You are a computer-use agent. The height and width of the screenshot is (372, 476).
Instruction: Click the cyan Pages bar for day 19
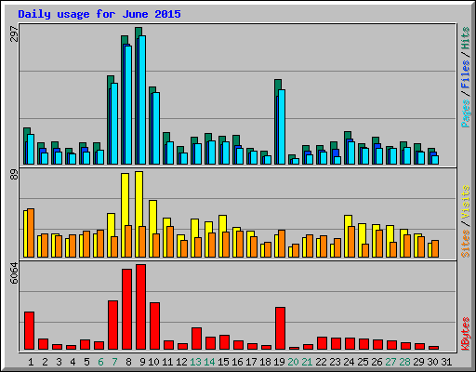tap(282, 126)
